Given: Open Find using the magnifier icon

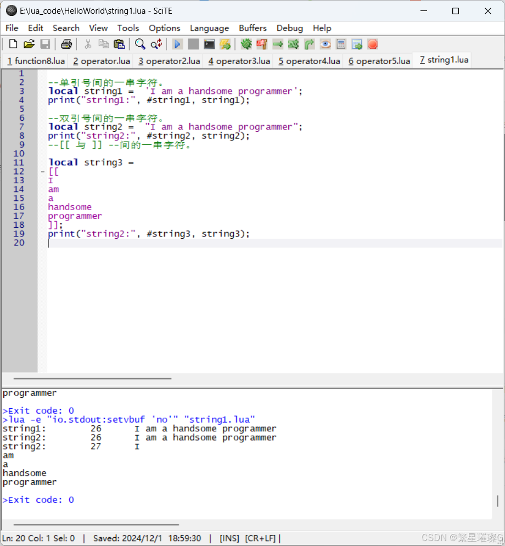Looking at the screenshot, I should click(139, 44).
